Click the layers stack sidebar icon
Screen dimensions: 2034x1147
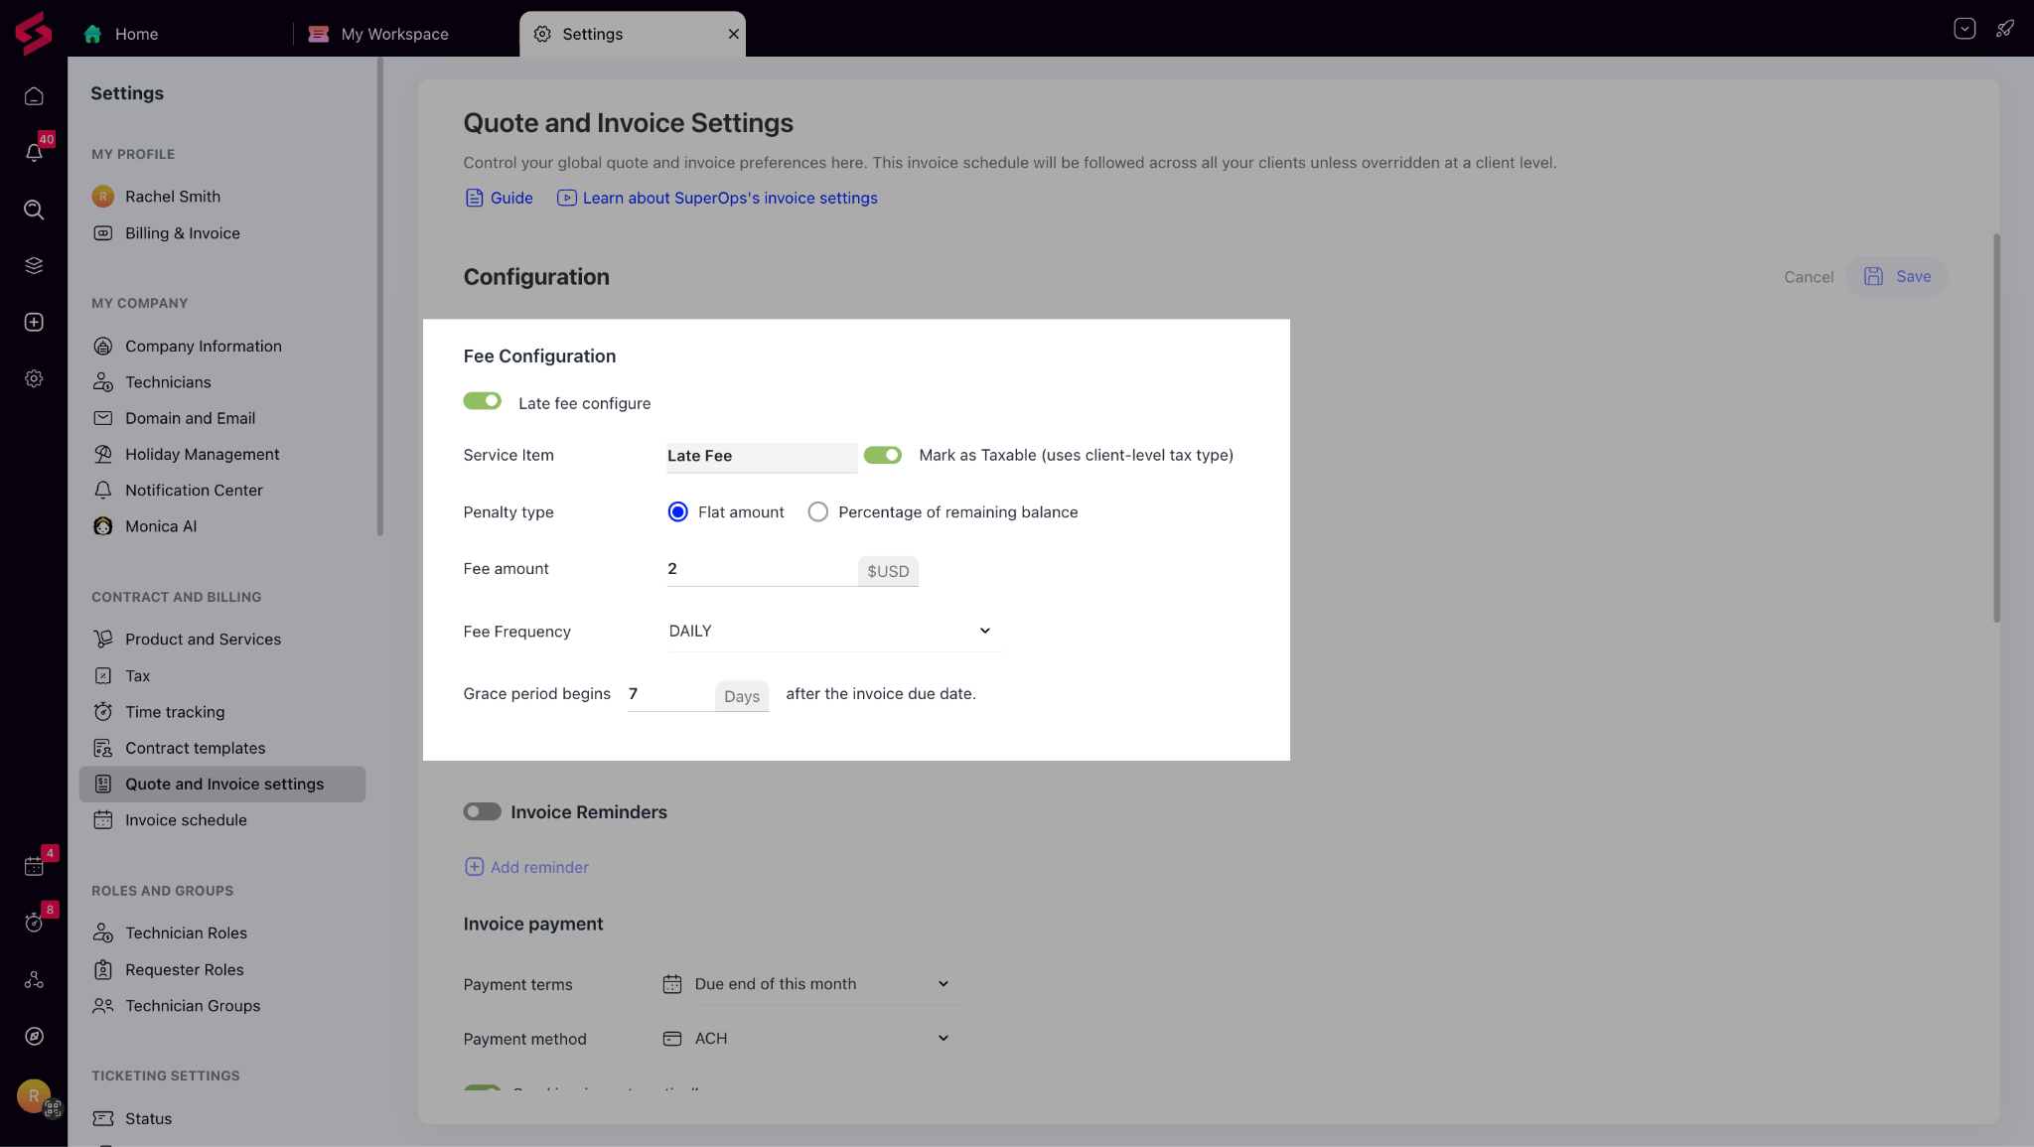click(34, 265)
